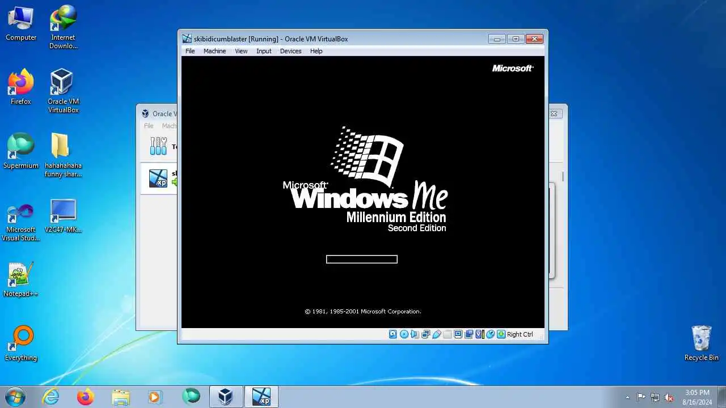Image resolution: width=726 pixels, height=408 pixels.
Task: Click the VirtualBox icon in the VM title bar
Action: (187, 39)
